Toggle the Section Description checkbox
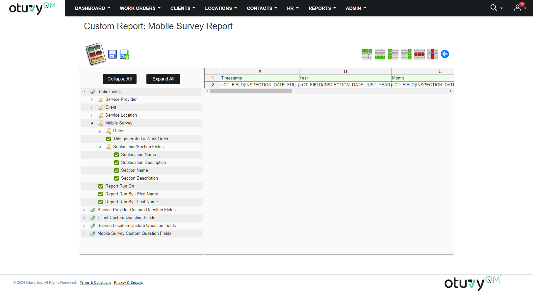533x291 pixels. click(116, 178)
